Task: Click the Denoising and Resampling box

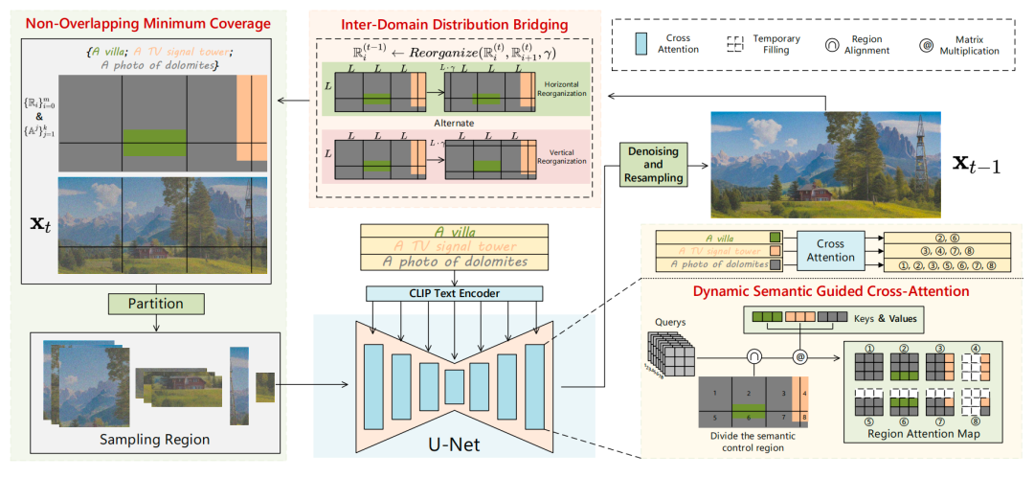Action: 653,165
